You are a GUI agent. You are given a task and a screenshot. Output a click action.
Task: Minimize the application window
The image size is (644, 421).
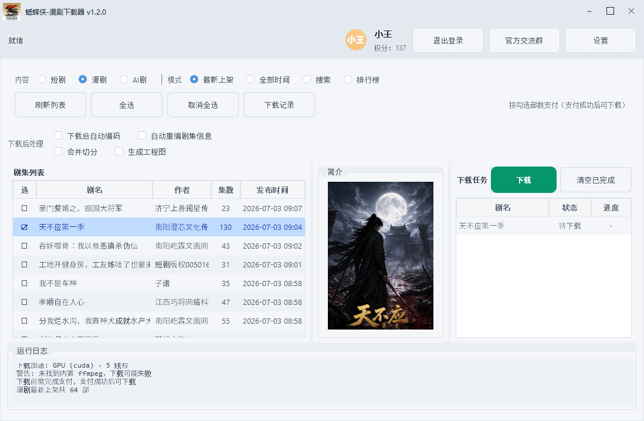(589, 11)
